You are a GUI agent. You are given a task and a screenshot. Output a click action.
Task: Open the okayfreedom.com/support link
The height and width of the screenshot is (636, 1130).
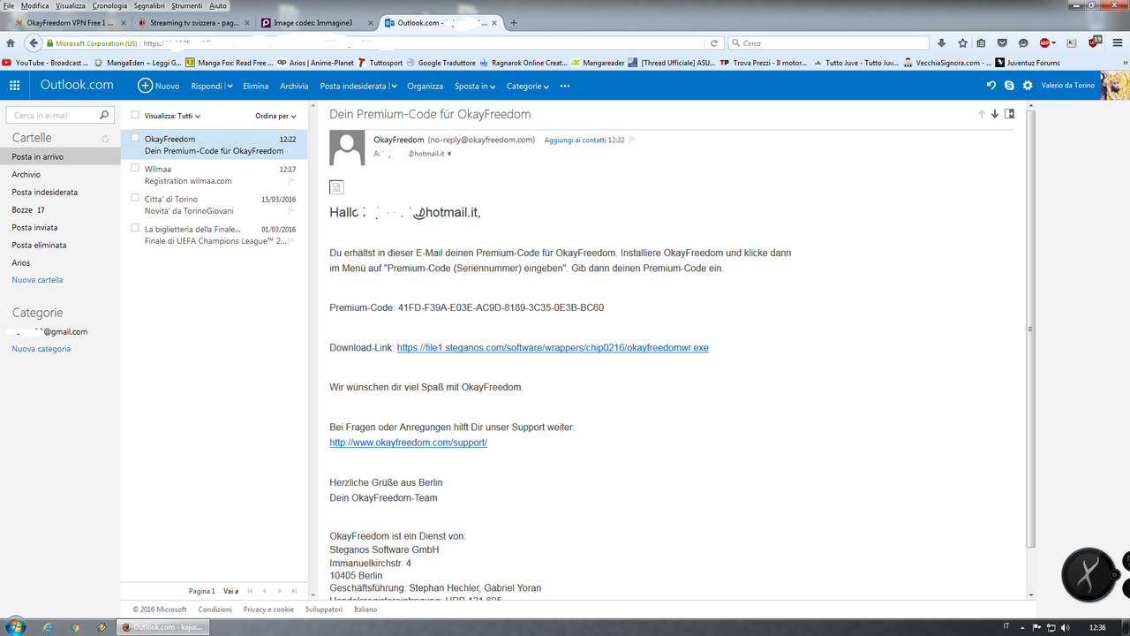click(x=408, y=443)
